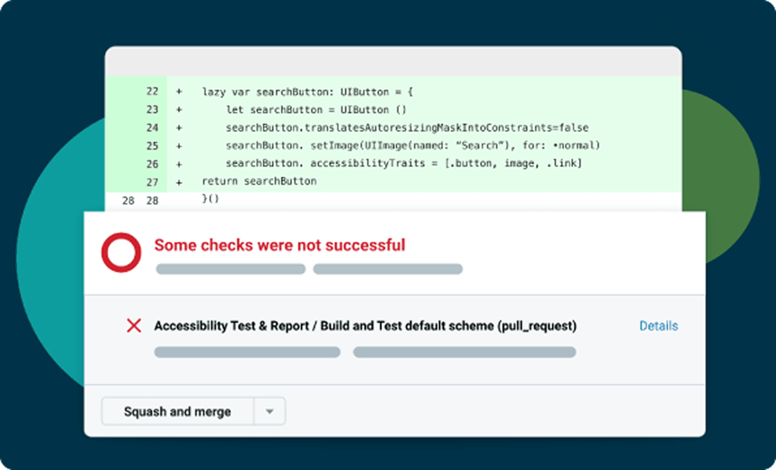Click the plus marker on line 25

pos(179,145)
